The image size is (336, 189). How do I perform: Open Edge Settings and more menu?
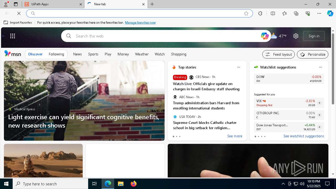(319, 13)
